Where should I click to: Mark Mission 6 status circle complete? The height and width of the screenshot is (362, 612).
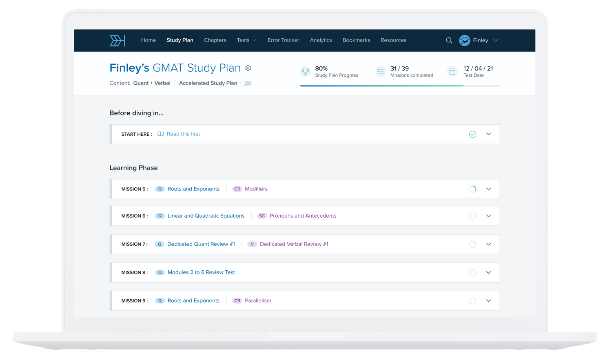pos(472,216)
